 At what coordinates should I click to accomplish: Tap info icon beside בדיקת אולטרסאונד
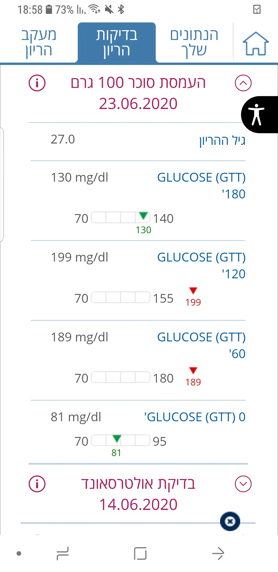[37, 484]
